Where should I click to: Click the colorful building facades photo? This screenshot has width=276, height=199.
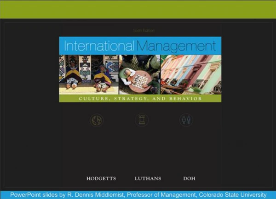click(191, 74)
